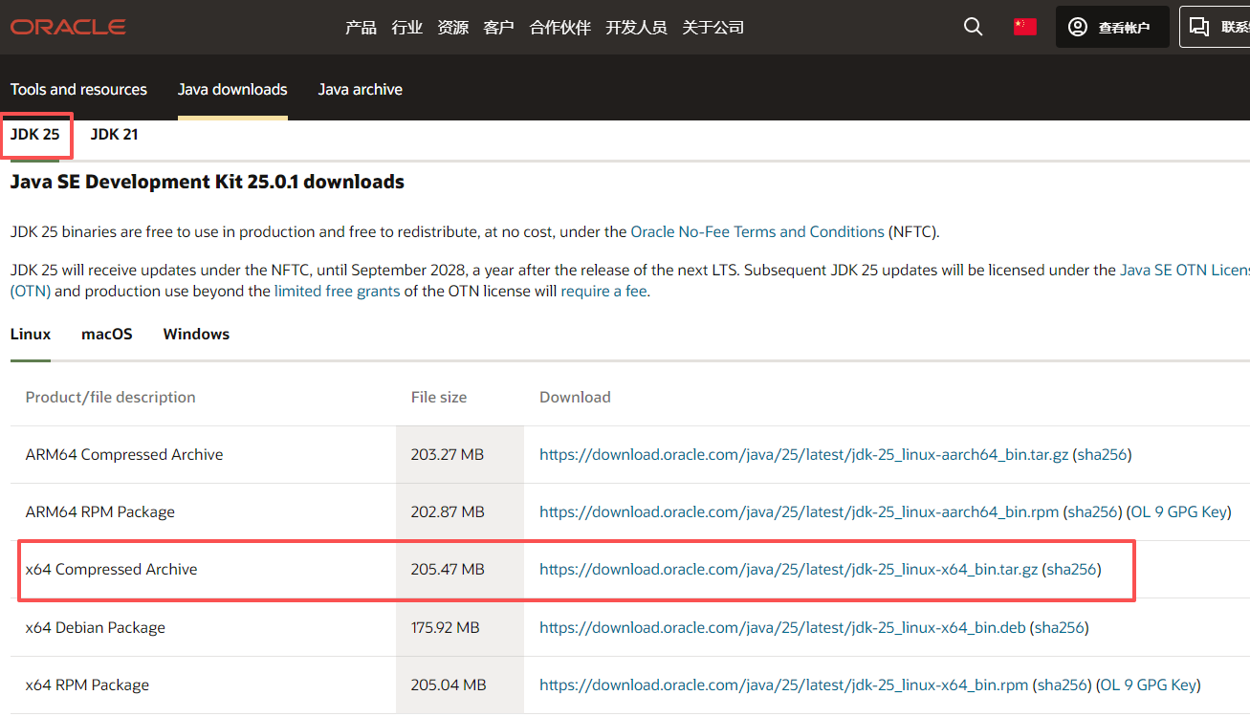
Task: Click ARM64 RPM Package description
Action: tap(100, 512)
